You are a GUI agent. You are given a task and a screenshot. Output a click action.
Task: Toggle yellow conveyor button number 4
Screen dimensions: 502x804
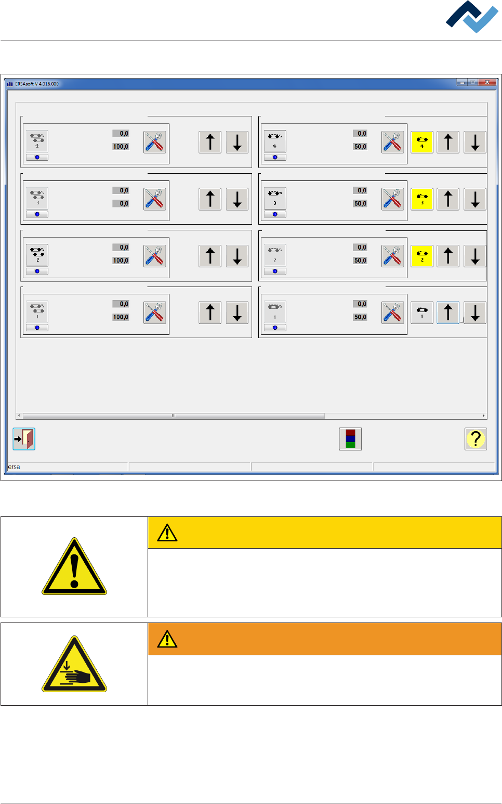422,142
